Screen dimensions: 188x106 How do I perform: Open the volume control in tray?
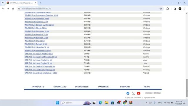(168, 103)
